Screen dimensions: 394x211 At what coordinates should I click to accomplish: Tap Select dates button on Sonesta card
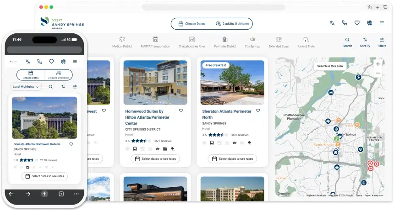(44, 176)
